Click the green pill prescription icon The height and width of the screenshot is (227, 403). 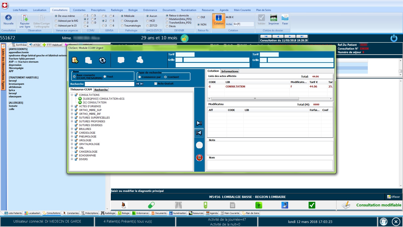(151, 205)
